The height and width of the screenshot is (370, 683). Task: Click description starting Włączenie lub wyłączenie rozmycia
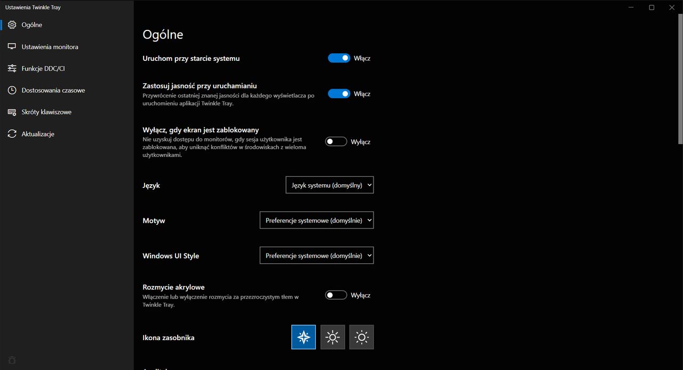click(x=220, y=301)
